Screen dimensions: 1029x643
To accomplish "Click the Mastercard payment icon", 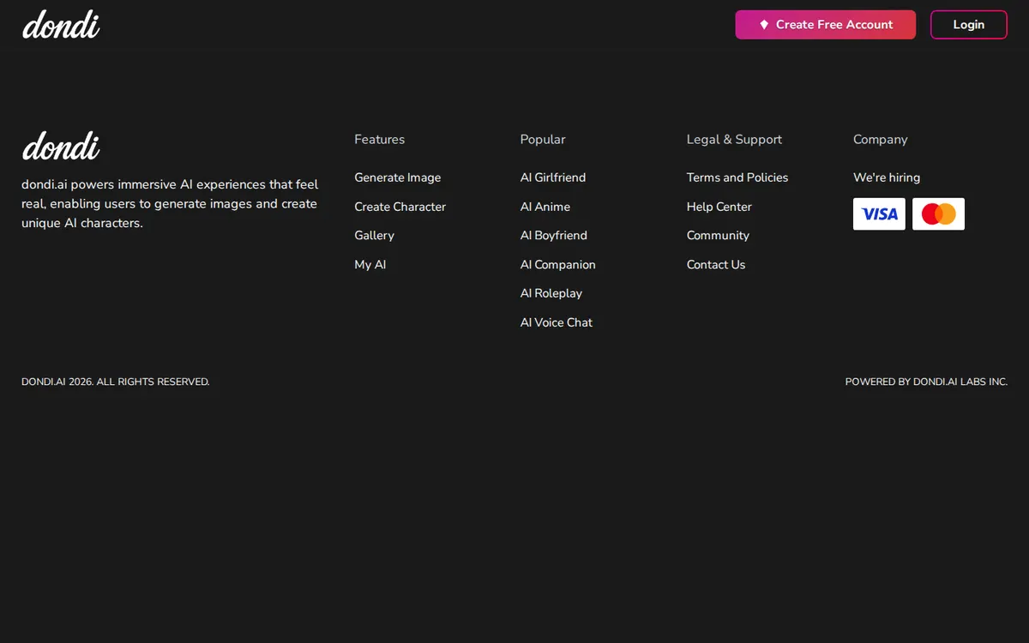I will pyautogui.click(x=938, y=214).
